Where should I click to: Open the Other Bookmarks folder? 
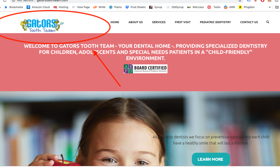277,7
